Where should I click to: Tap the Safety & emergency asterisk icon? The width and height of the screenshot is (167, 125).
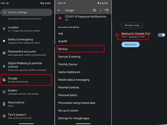click(x=4, y=41)
